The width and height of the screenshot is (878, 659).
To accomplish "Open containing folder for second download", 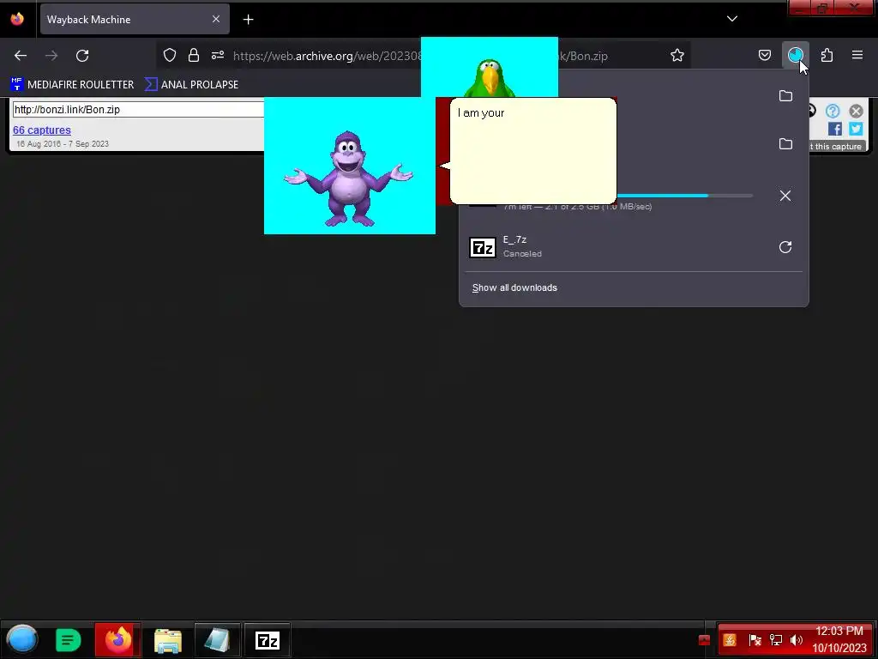I will pos(785,144).
